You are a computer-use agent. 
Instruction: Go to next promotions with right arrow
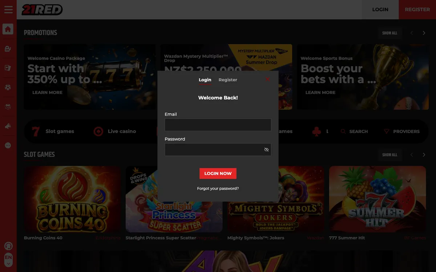pos(424,33)
